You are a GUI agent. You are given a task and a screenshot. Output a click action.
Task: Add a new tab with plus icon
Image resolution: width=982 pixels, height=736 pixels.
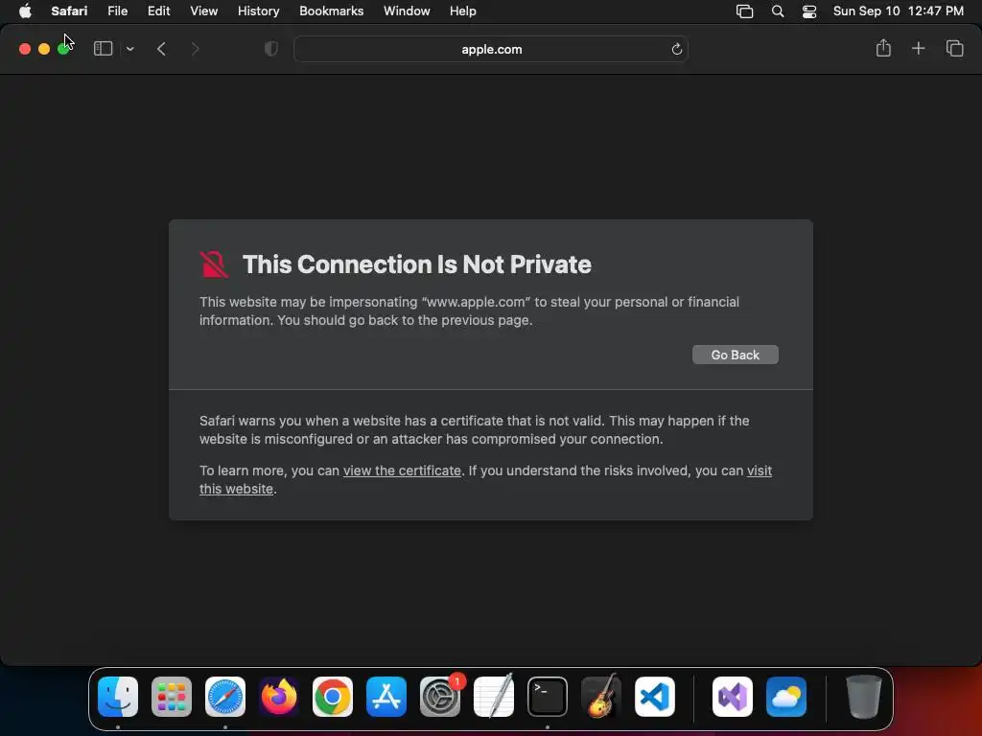click(918, 48)
